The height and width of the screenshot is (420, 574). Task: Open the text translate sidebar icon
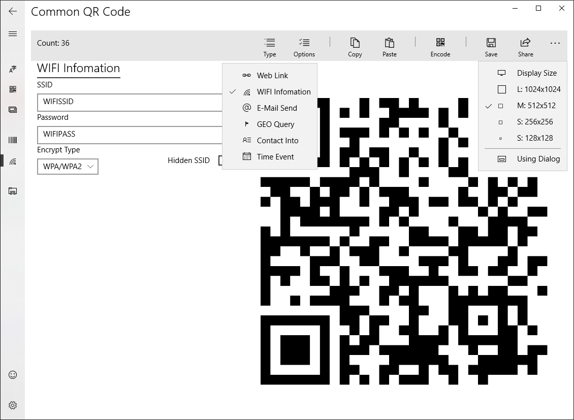(x=13, y=69)
